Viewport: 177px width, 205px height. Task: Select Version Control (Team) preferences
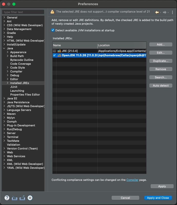click(22, 148)
